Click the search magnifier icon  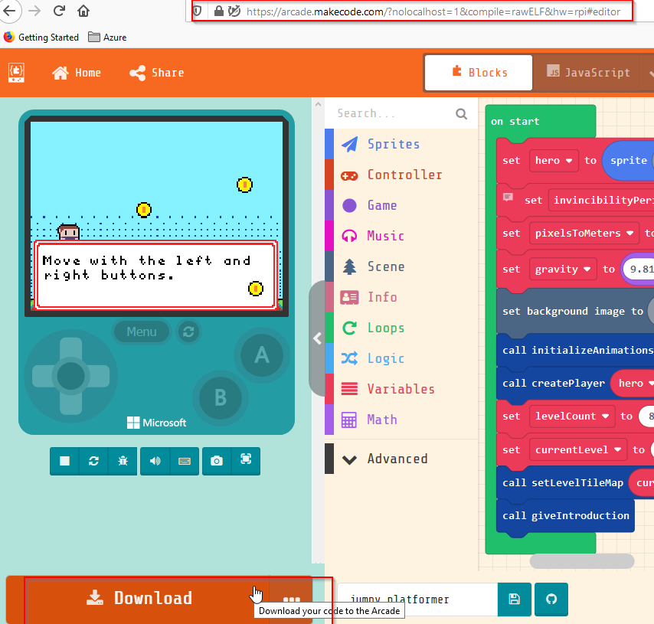click(x=461, y=113)
